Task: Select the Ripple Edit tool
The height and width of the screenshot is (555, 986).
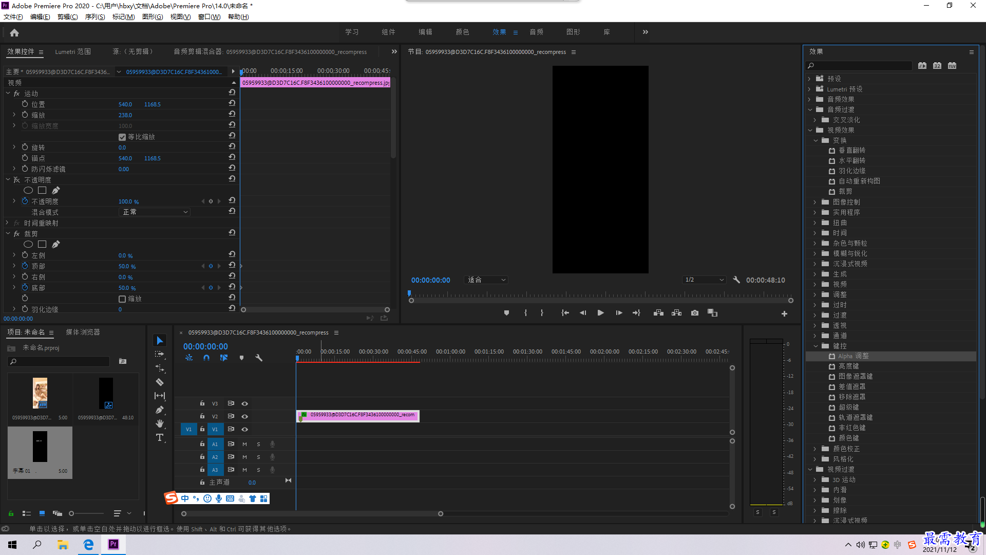Action: click(160, 368)
